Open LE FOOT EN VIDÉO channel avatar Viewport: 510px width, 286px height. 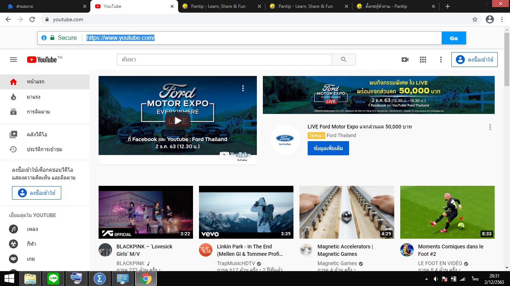pyautogui.click(x=407, y=250)
